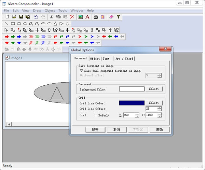Pick the green speech bubble callout
205x170 pixels.
tap(13, 43)
